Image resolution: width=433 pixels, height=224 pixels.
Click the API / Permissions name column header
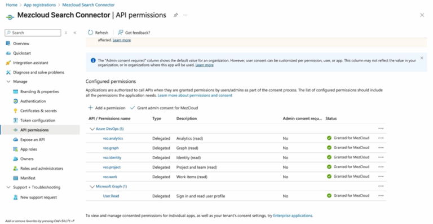(109, 118)
